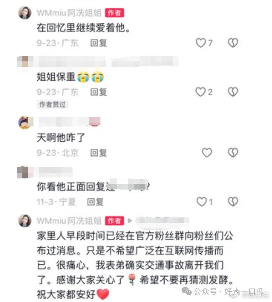Image resolution: width=272 pixels, height=302 pixels.
Task: Like the '天啊他咋了' comment
Action: [207, 152]
